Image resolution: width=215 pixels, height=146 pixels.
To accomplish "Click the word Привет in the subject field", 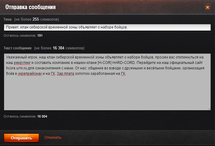I will coord(12,27).
